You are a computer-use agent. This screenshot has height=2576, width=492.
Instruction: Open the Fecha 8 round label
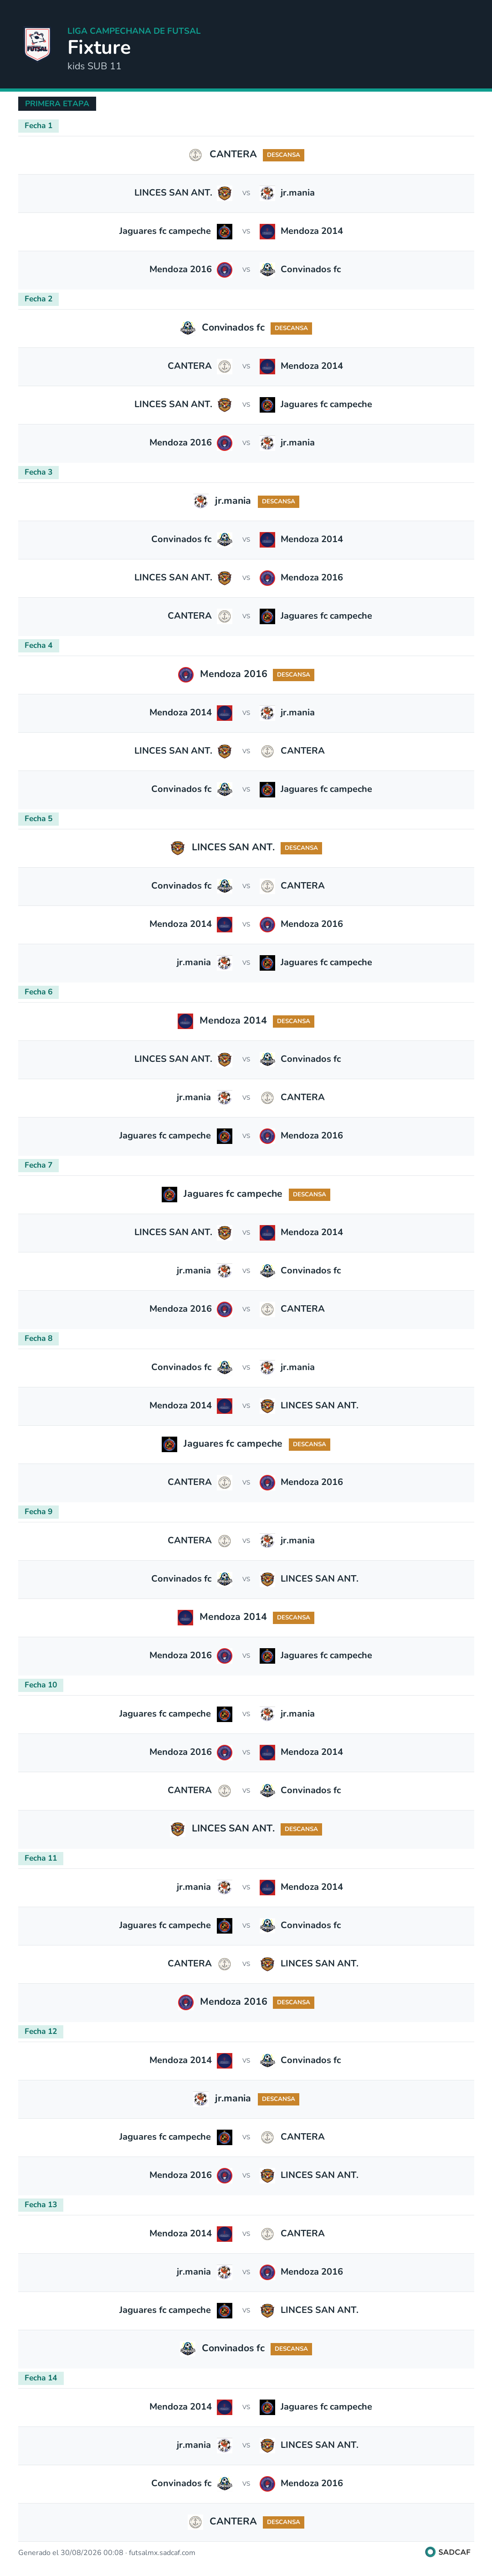pyautogui.click(x=38, y=1338)
